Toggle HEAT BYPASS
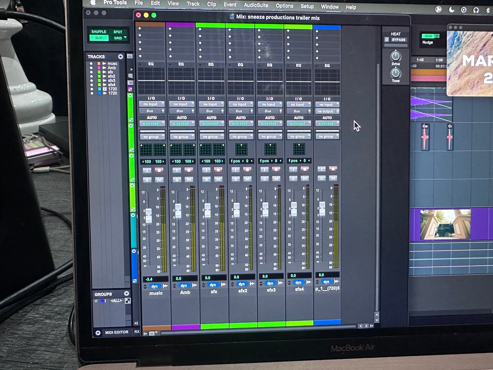The width and height of the screenshot is (493, 370). 398,40
